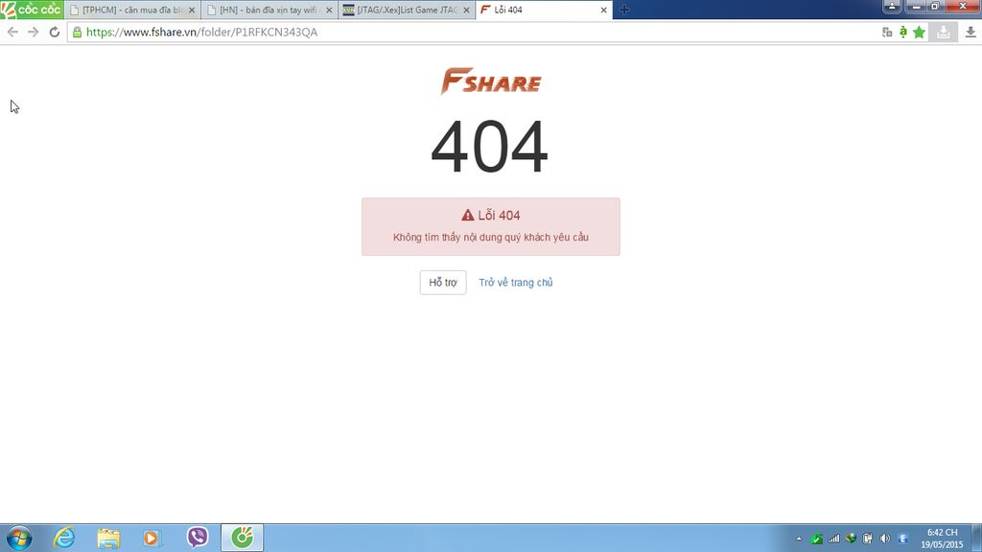This screenshot has height=552, width=982.
Task: Click the Vietnamese typing icon in address bar
Action: tap(903, 32)
